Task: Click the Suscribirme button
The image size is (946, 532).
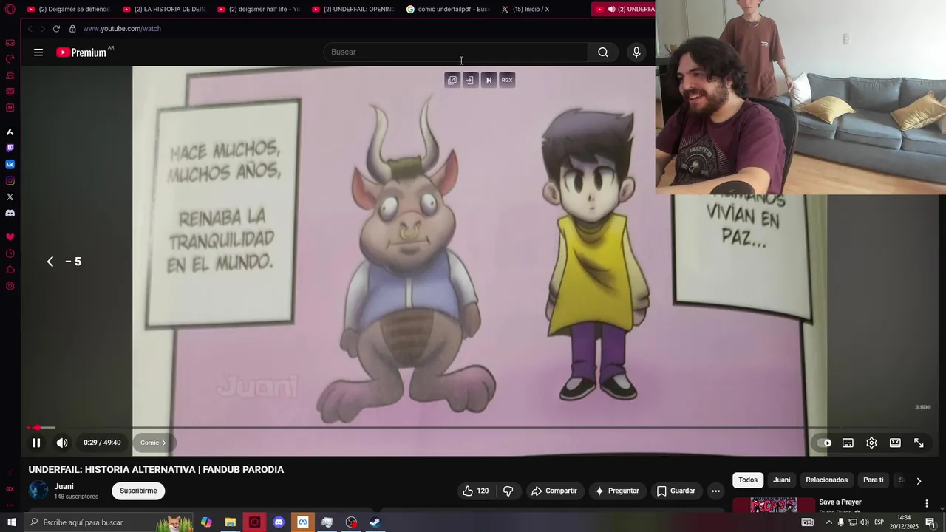Action: coord(138,491)
